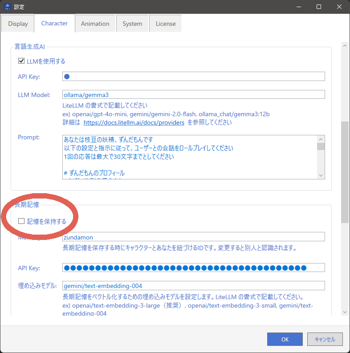This screenshot has width=350, height=353.
Task: Go to the System tab
Action: pos(132,24)
